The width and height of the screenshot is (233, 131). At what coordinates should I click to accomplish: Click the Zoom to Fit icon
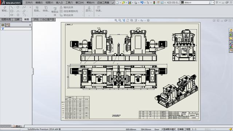[x=116, y=20]
